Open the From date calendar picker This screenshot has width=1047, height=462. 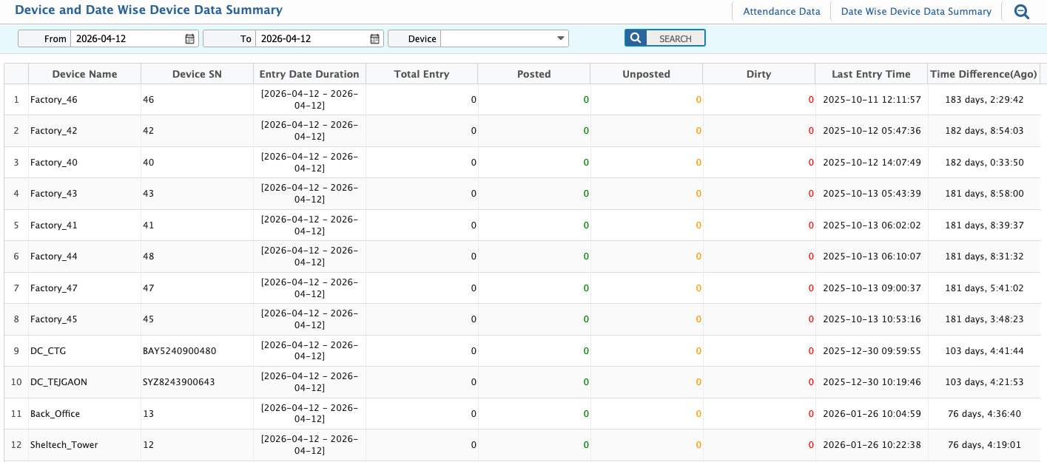coord(189,38)
